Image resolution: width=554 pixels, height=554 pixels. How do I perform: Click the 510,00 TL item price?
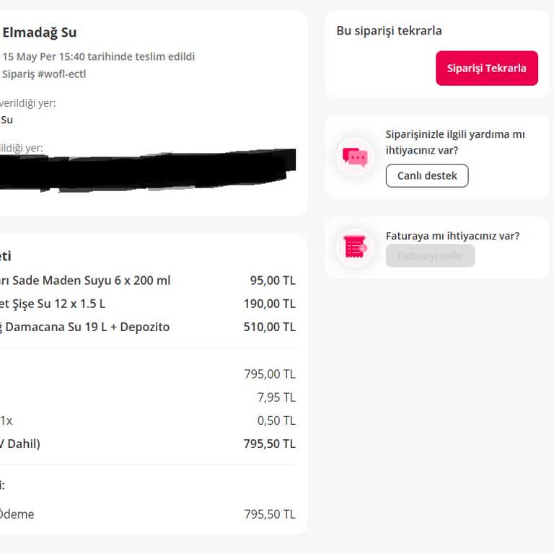coord(270,327)
